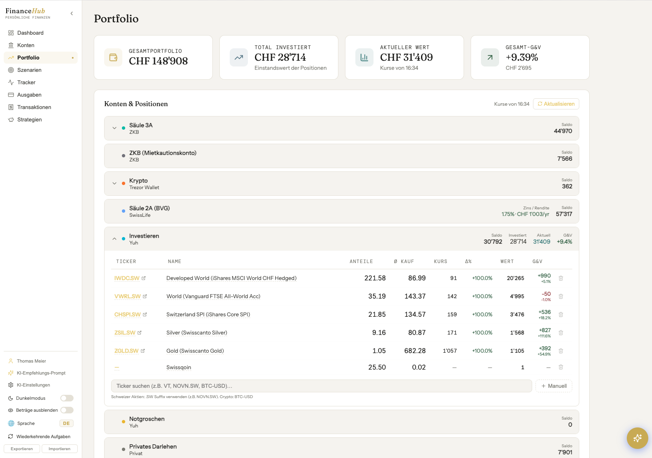This screenshot has height=458, width=652.
Task: Click the Swissqoin position name
Action: point(178,368)
